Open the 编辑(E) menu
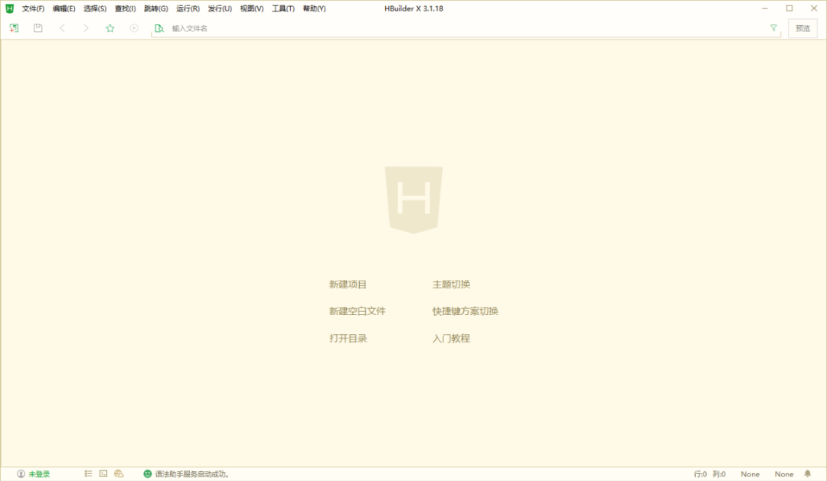The image size is (827, 481). pos(64,8)
